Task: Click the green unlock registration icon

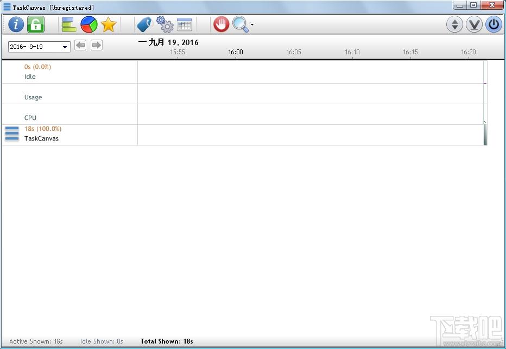Action: [x=36, y=24]
